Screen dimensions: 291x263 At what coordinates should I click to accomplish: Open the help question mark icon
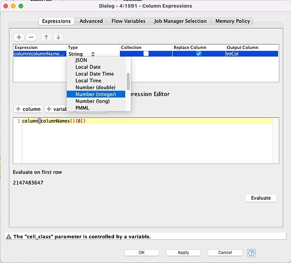click(252, 253)
